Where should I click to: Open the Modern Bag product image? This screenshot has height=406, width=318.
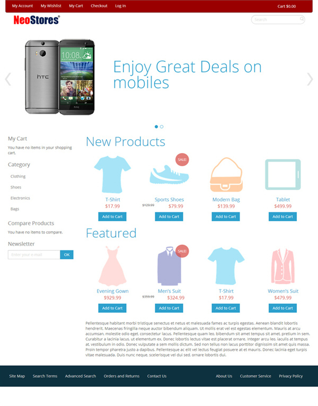pos(226,175)
